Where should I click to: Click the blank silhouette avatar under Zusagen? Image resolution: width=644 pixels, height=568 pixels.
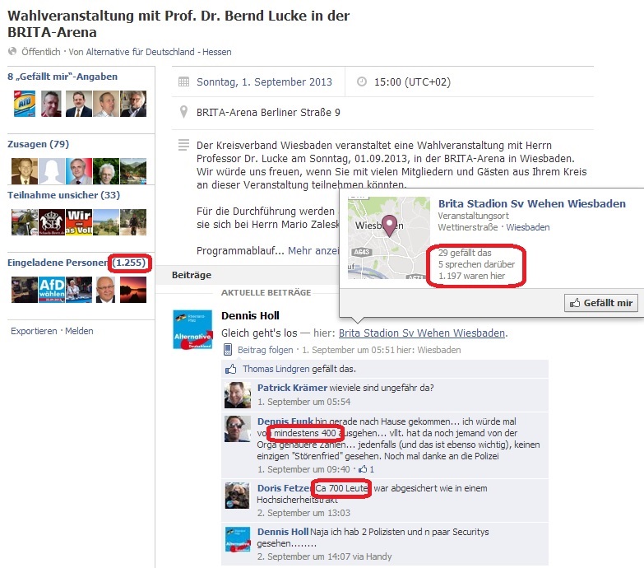coord(52,171)
